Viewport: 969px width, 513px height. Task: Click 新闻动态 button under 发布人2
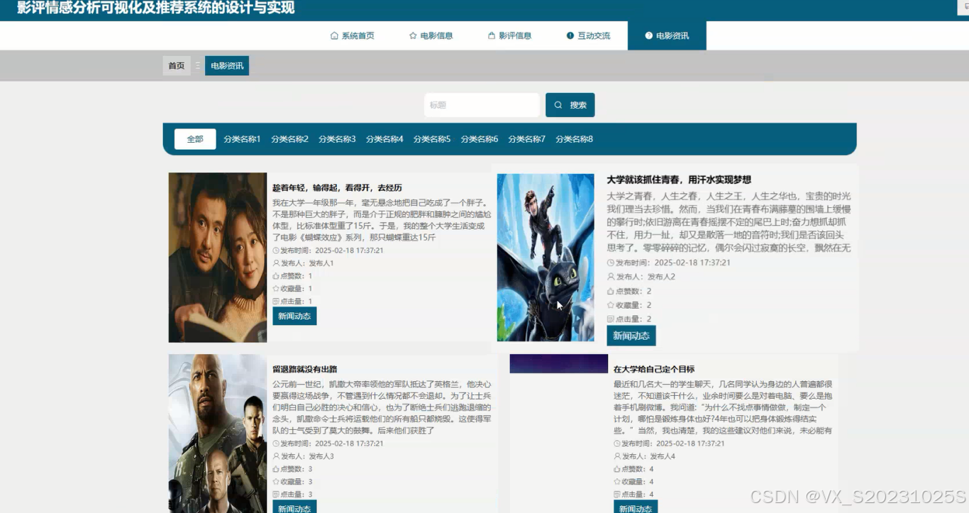(631, 336)
